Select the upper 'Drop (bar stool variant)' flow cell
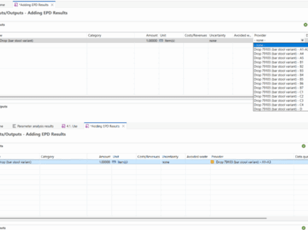308x230 pixels. 43,40
